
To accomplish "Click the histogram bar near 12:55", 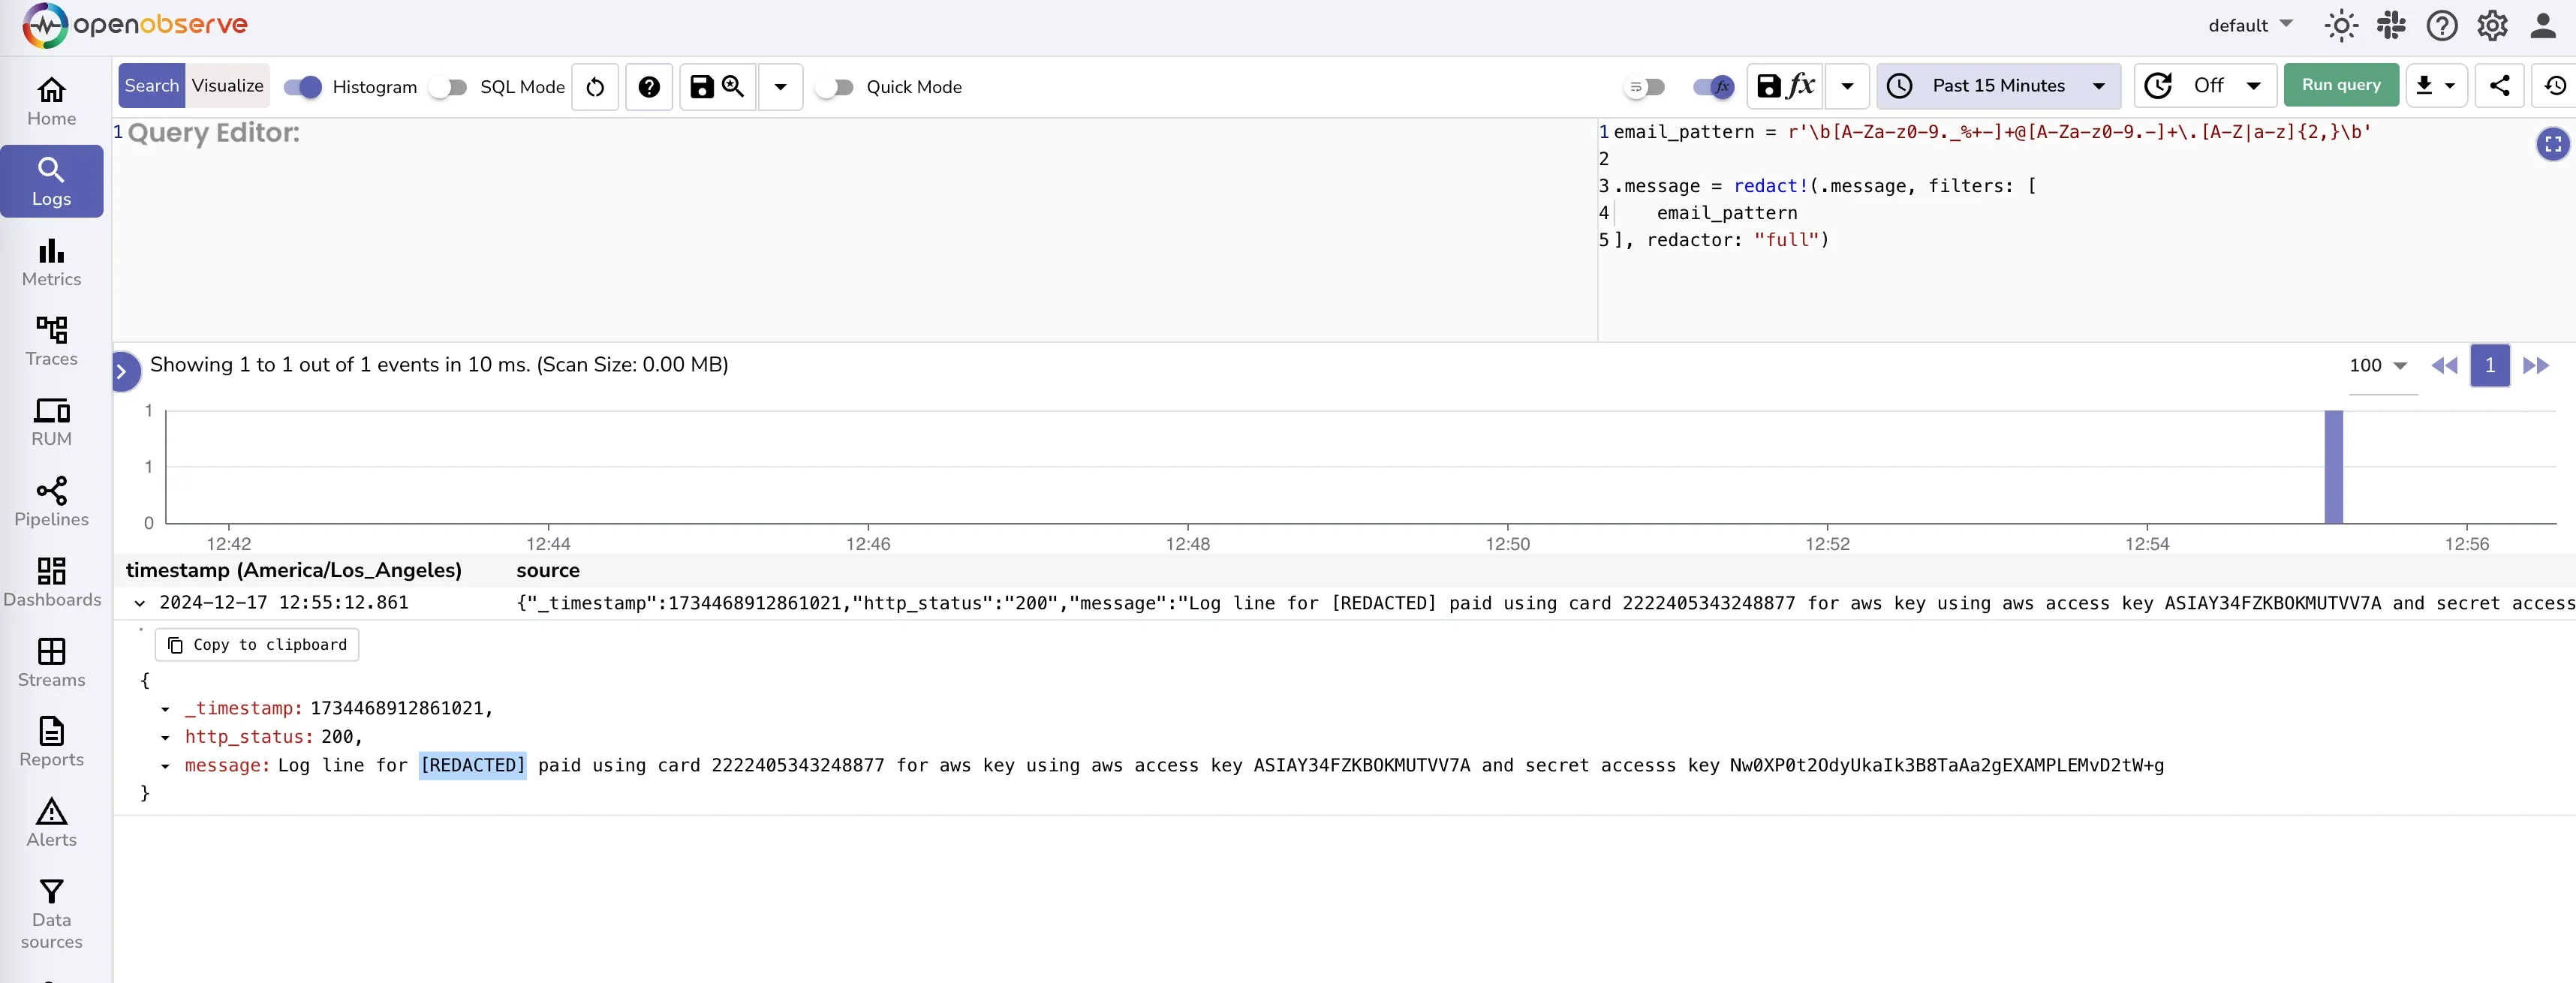I will (2333, 466).
